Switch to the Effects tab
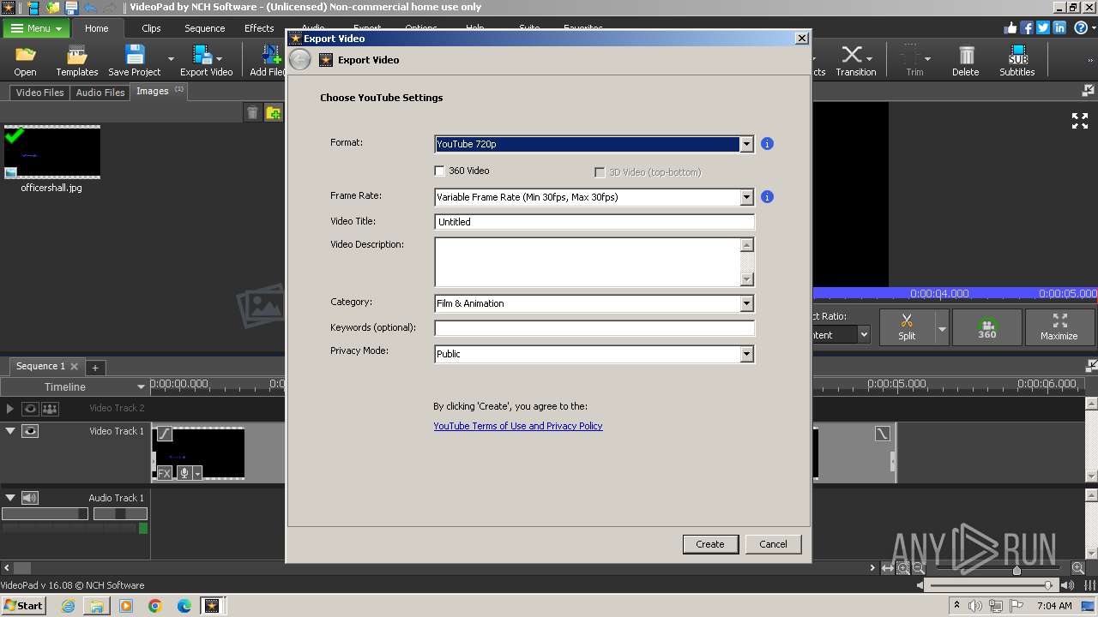 tap(259, 28)
